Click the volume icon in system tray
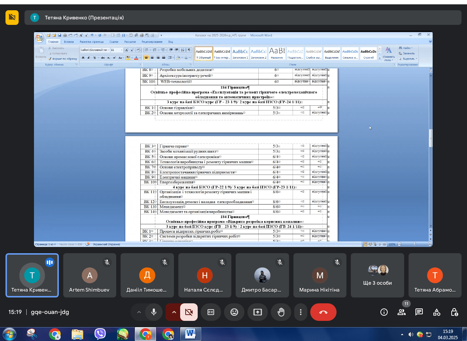This screenshot has width=467, height=341. pos(411,334)
